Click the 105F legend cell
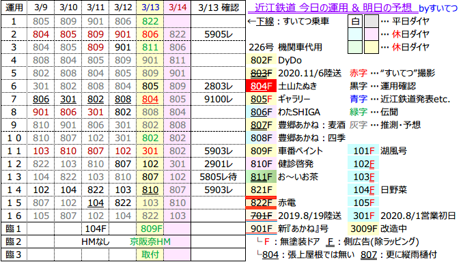This screenshot has height=262, width=463. pos(363,203)
